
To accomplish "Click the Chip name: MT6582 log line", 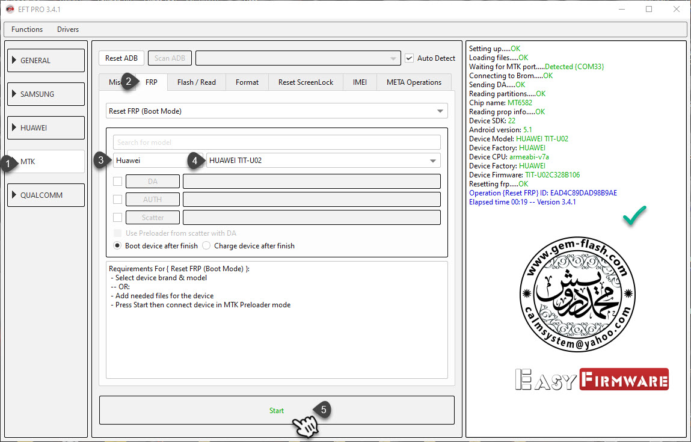I will point(500,103).
